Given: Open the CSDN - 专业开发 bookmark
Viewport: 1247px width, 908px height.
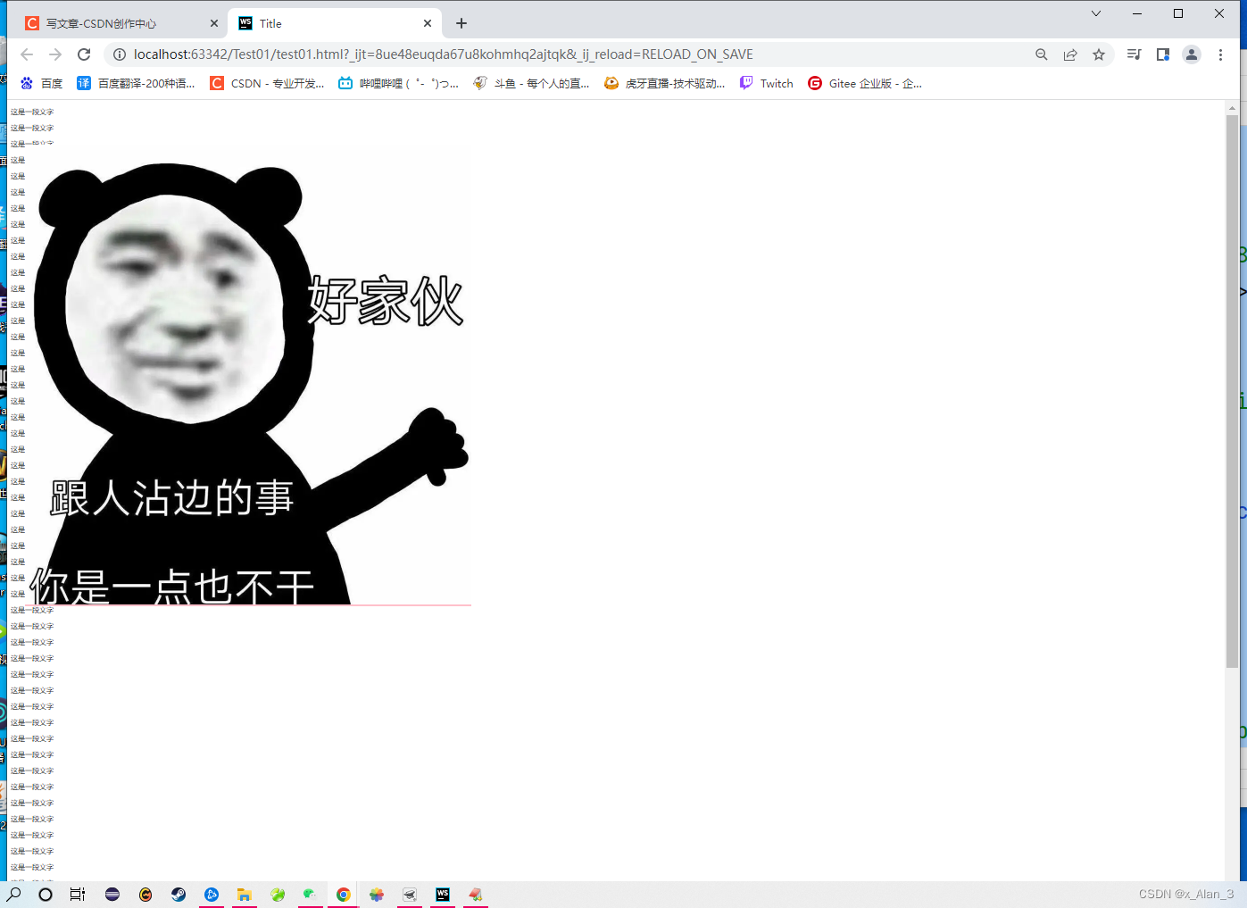Looking at the screenshot, I should click(267, 83).
